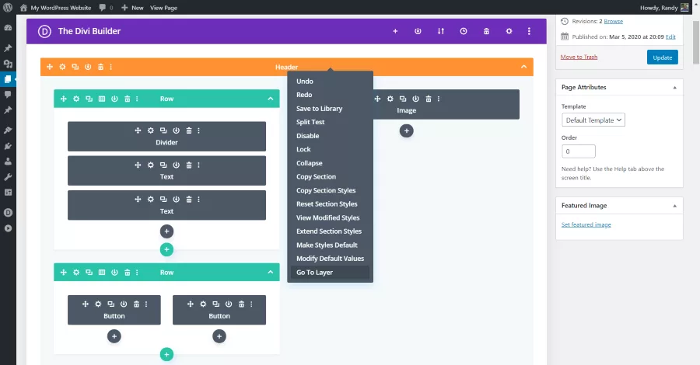Clear layout with Divi Builder trash icon
700x365 pixels.
486,31
